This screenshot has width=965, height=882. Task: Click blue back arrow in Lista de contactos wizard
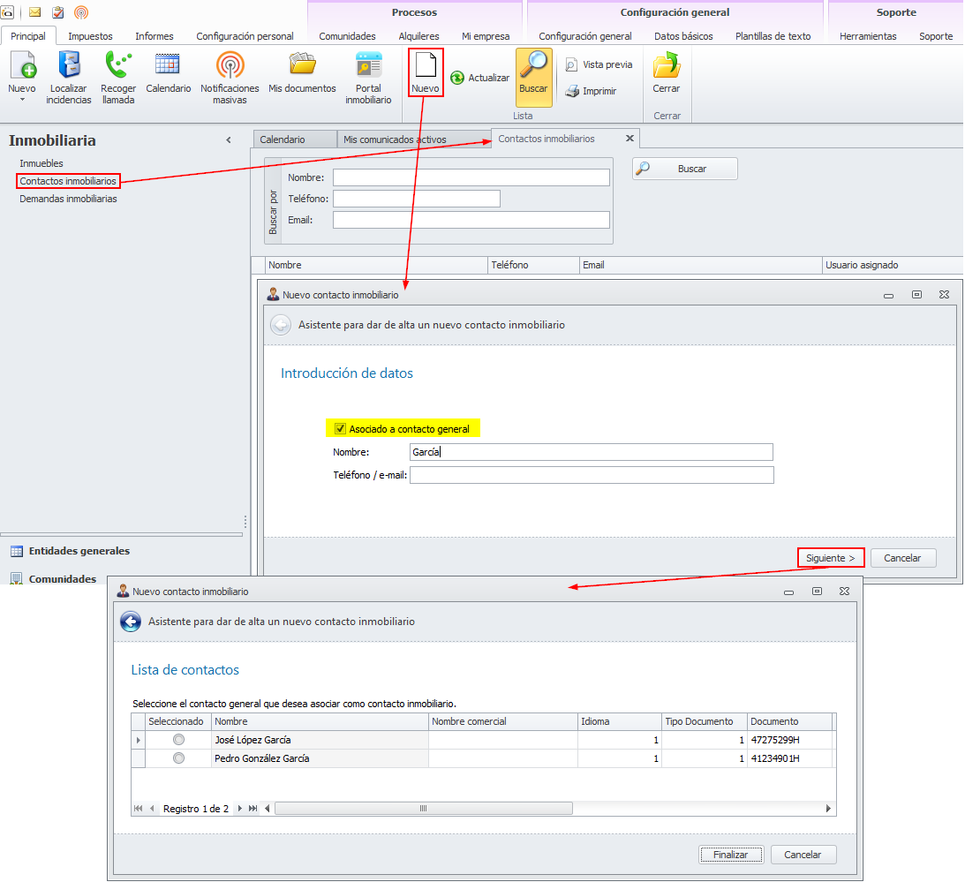131,622
